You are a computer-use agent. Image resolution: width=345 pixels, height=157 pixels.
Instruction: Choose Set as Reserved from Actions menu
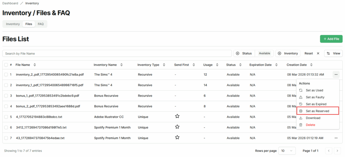[x=317, y=111]
